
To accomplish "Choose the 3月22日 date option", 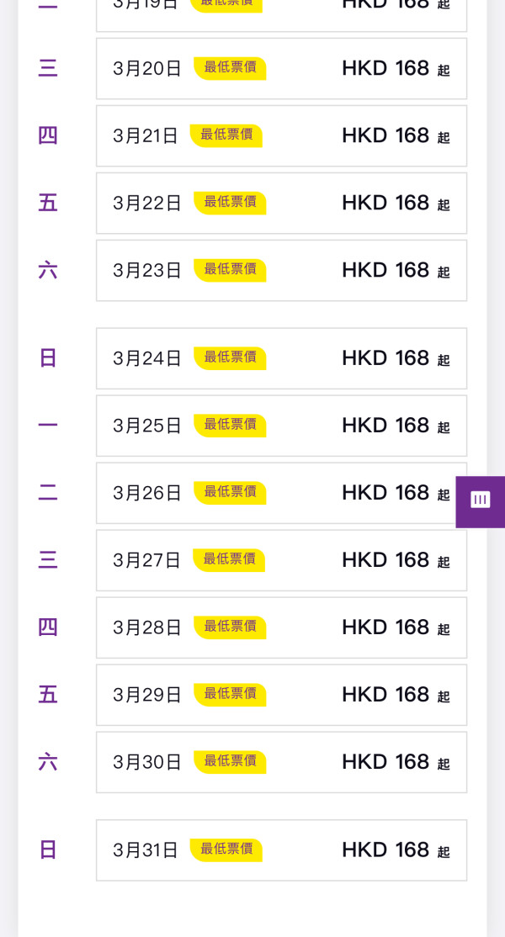I will 281,204.
